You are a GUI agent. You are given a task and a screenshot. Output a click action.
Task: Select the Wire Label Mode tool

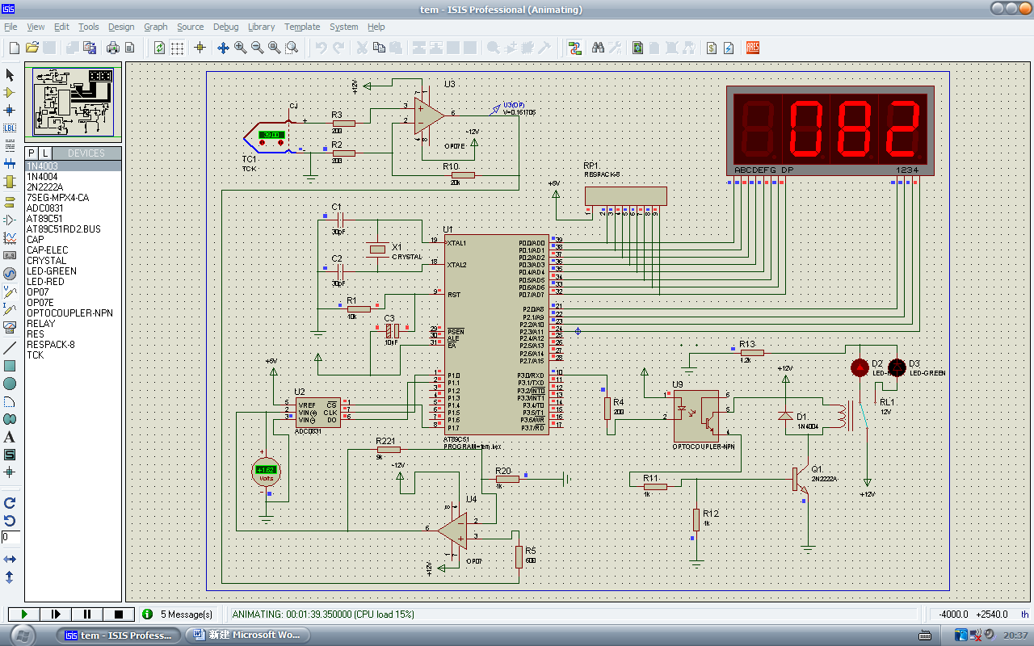[x=10, y=128]
